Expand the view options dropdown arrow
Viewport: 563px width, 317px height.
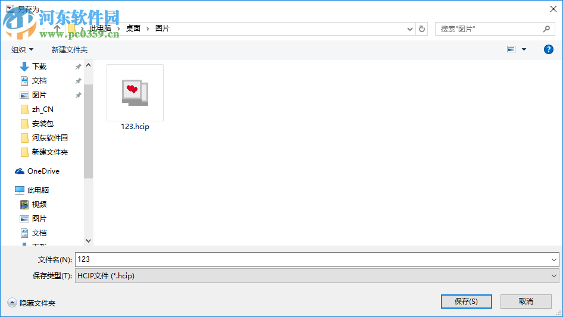pos(524,49)
